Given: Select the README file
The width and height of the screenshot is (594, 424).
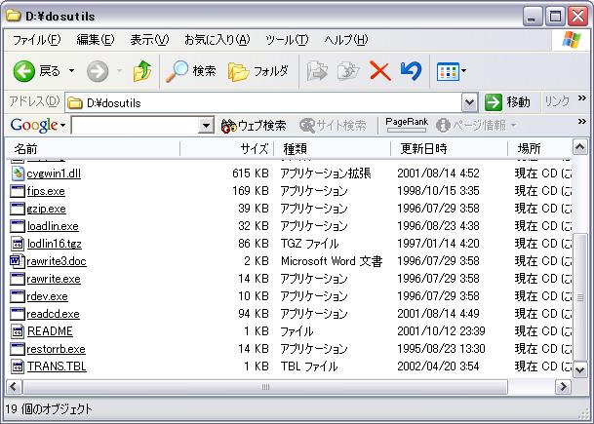Looking at the screenshot, I should (x=49, y=331).
